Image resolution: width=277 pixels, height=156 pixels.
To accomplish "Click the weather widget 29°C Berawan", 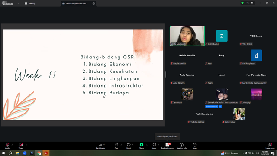I will coord(229,153).
